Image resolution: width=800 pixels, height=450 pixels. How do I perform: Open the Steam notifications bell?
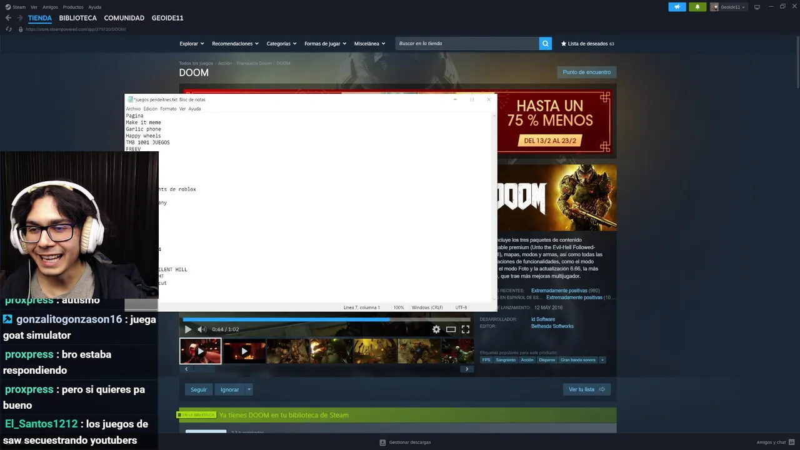point(697,7)
